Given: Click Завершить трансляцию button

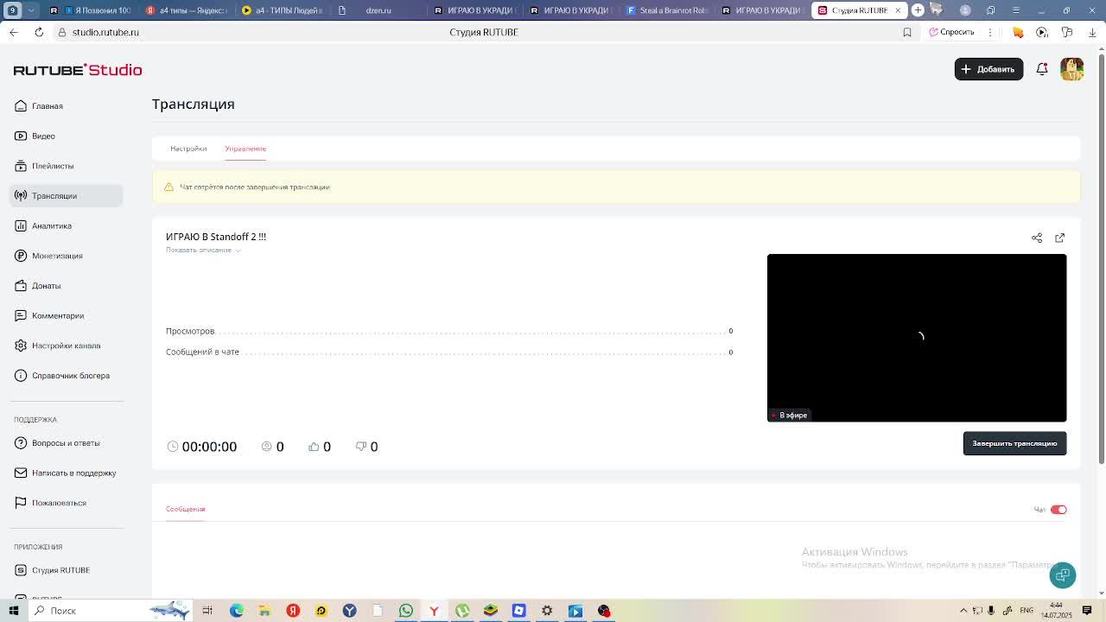Looking at the screenshot, I should point(1014,443).
